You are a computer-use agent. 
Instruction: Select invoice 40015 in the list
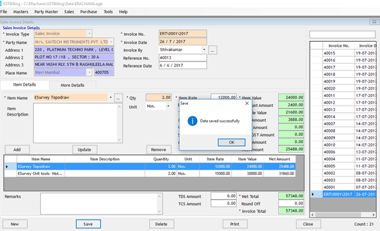coord(343,53)
